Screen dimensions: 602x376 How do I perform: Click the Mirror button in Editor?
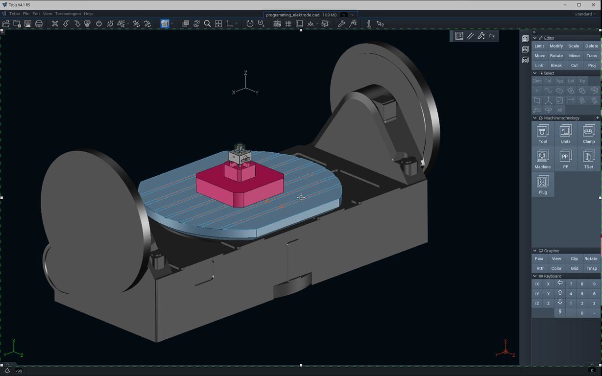click(574, 56)
